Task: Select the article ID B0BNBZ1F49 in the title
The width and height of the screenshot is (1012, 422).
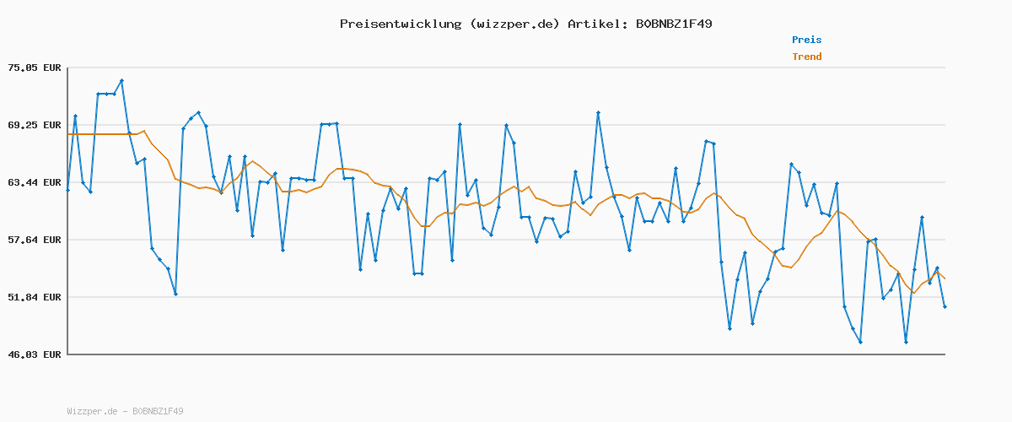Action: click(x=673, y=24)
